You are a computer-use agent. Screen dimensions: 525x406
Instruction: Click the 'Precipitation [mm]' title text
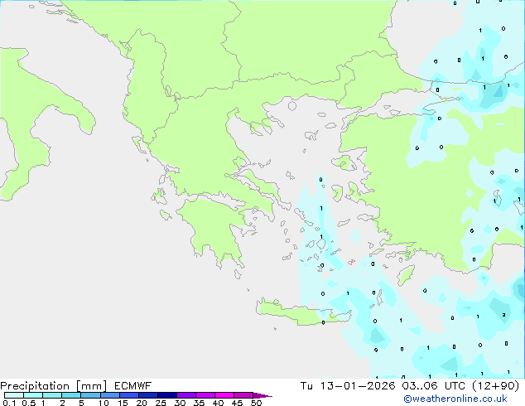tap(54, 386)
